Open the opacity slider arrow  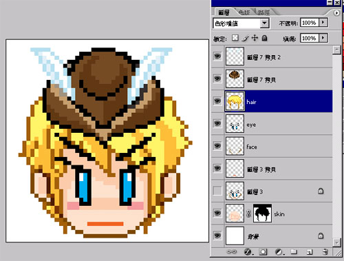pyautogui.click(x=323, y=22)
